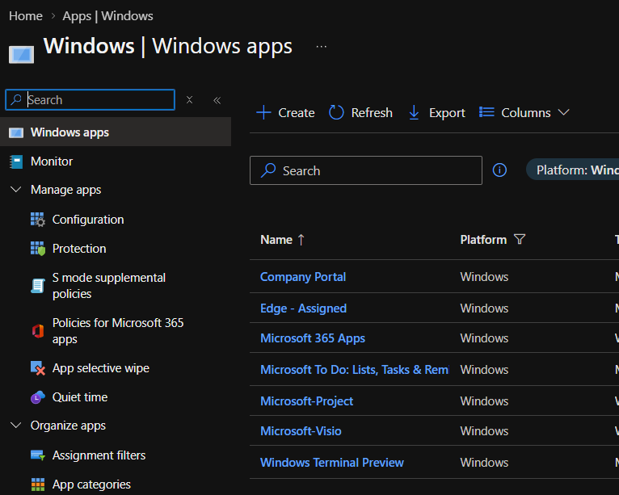Open the Platform filter pill
This screenshot has height=495, width=619.
click(573, 170)
